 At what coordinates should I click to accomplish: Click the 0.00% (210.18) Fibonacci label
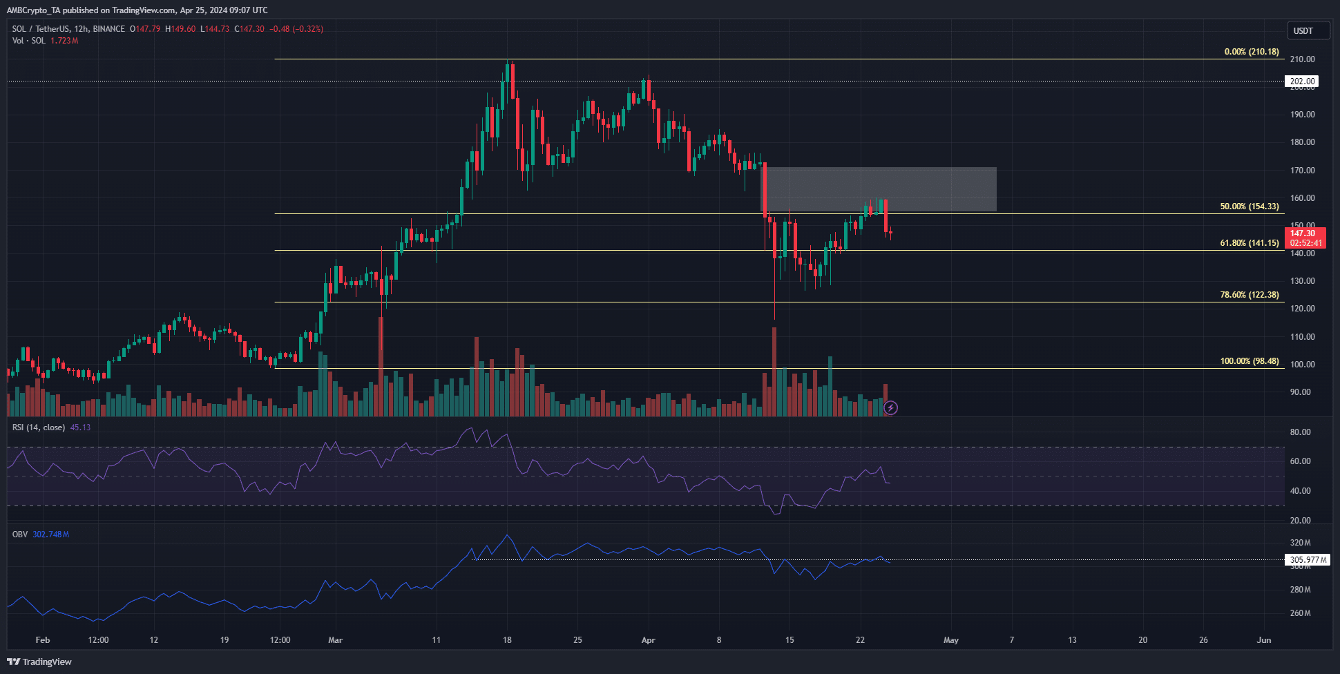point(1252,52)
